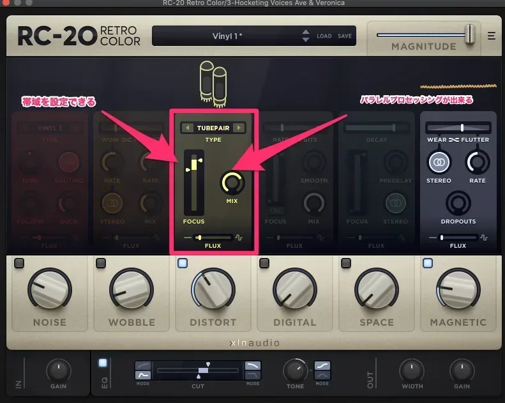Image resolution: width=505 pixels, height=403 pixels.
Task: Click the SAVE preset button
Action: pyautogui.click(x=345, y=36)
